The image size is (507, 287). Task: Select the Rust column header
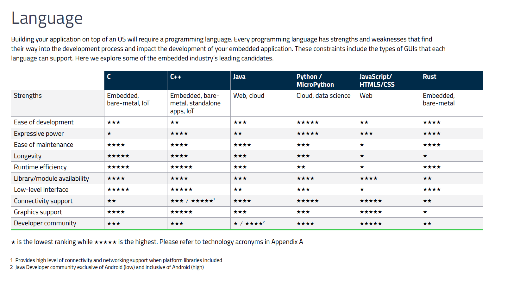tap(429, 77)
